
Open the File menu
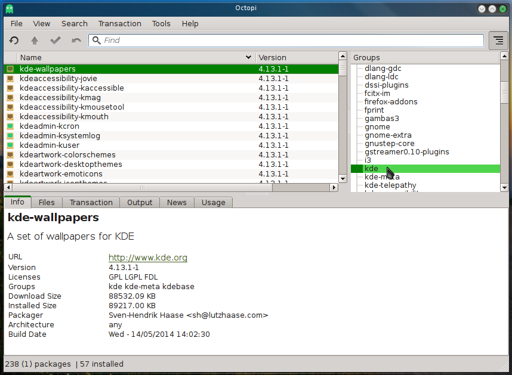pyautogui.click(x=16, y=24)
